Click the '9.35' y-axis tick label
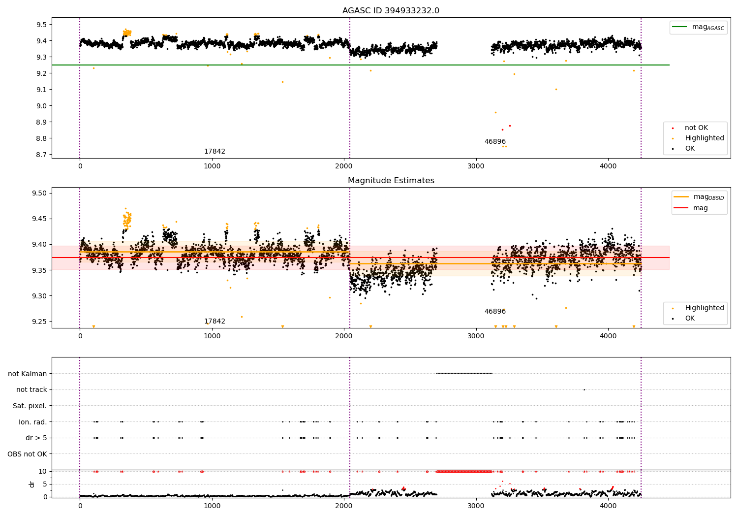 tap(39, 270)
